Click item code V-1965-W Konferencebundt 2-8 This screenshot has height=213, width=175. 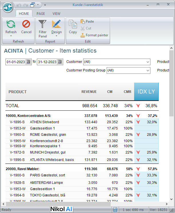18,141
